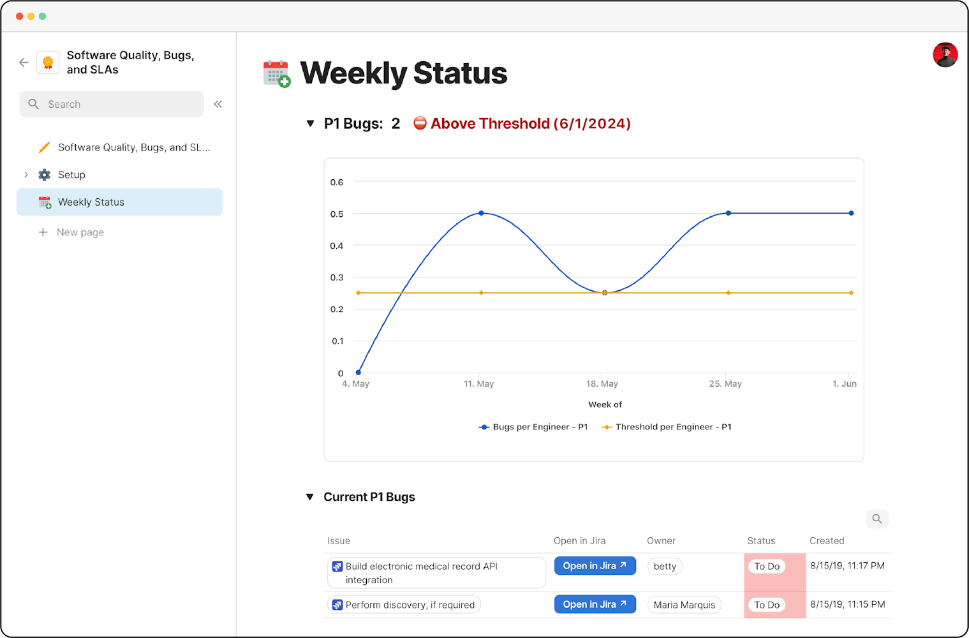Open in Jira for Perform discovery issue
This screenshot has height=638, width=969.
coord(595,604)
